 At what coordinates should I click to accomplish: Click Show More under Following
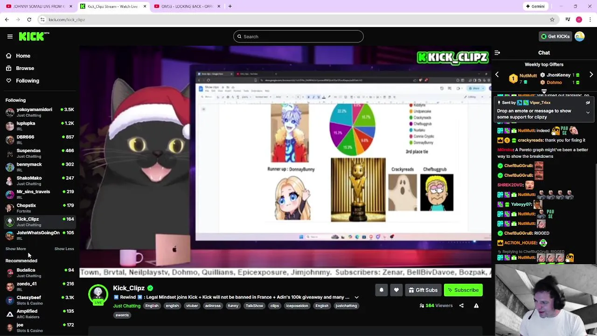pos(16,249)
